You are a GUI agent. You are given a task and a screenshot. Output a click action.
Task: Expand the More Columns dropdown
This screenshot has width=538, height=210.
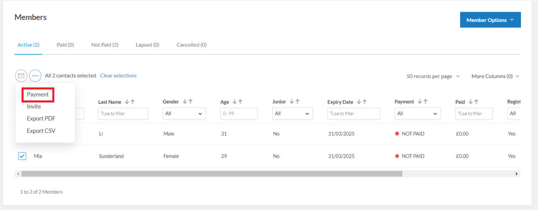(x=495, y=76)
